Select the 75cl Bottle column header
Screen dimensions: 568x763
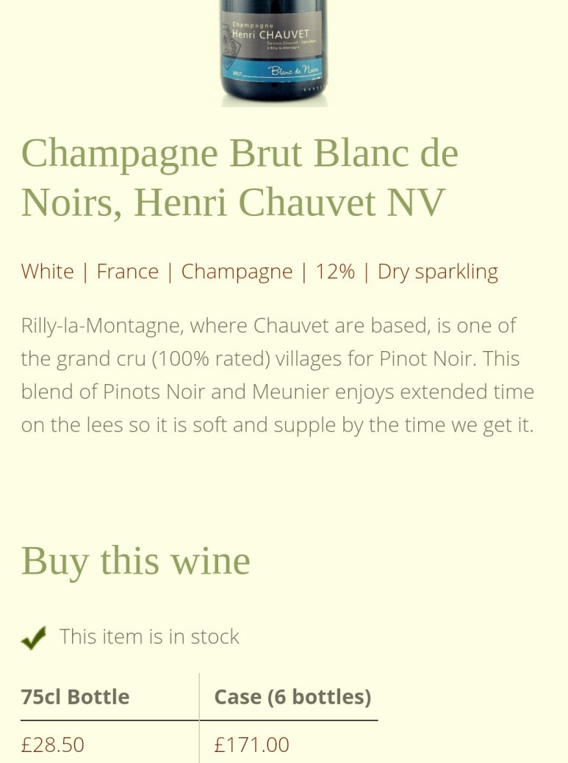(75, 697)
